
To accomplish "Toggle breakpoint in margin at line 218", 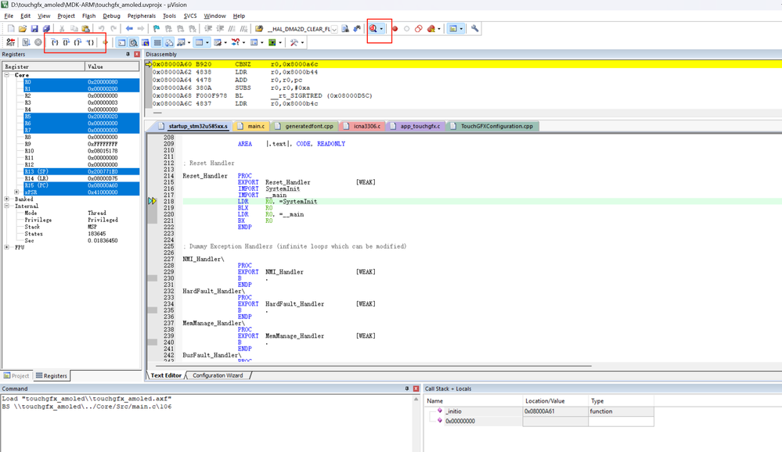I will [x=152, y=202].
